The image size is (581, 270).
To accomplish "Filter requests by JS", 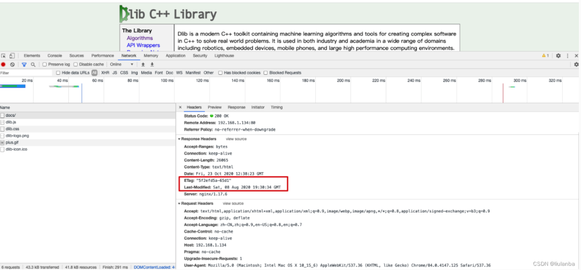I will point(115,73).
